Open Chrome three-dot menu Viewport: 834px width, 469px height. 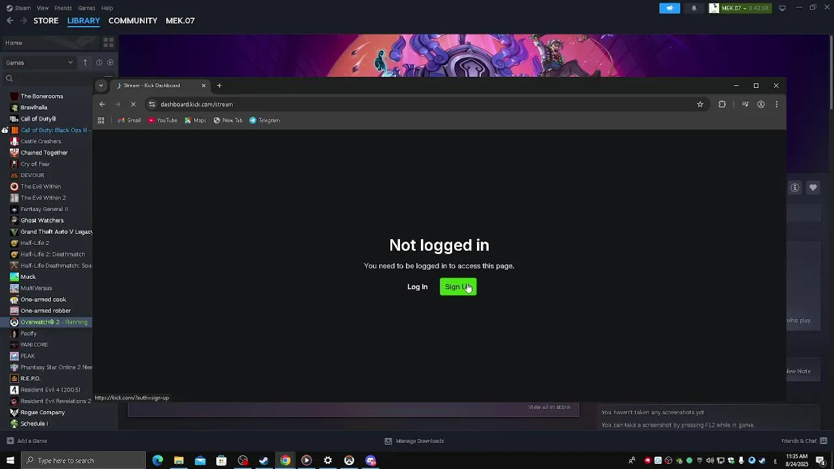776,104
